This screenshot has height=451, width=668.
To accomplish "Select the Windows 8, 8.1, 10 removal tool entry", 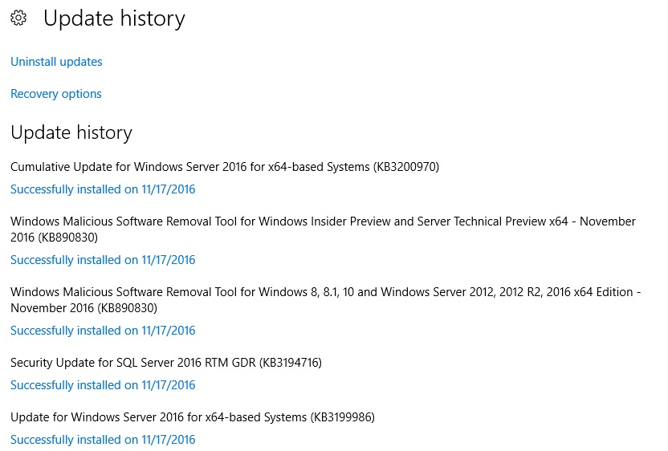I will click(325, 300).
